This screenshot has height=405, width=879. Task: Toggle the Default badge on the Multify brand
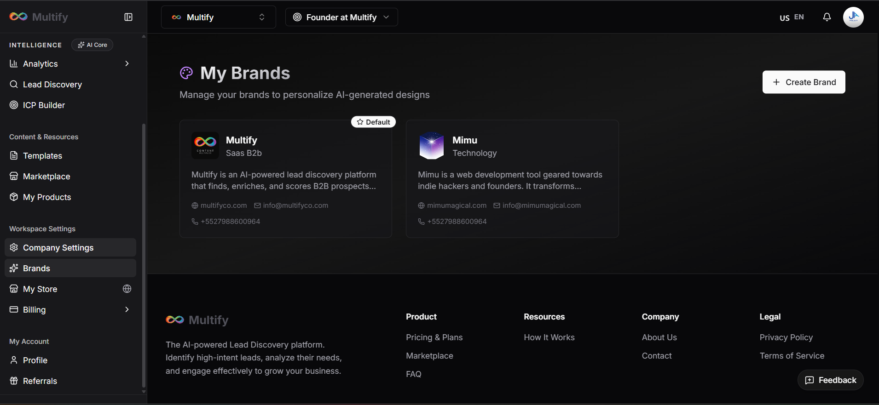(373, 121)
